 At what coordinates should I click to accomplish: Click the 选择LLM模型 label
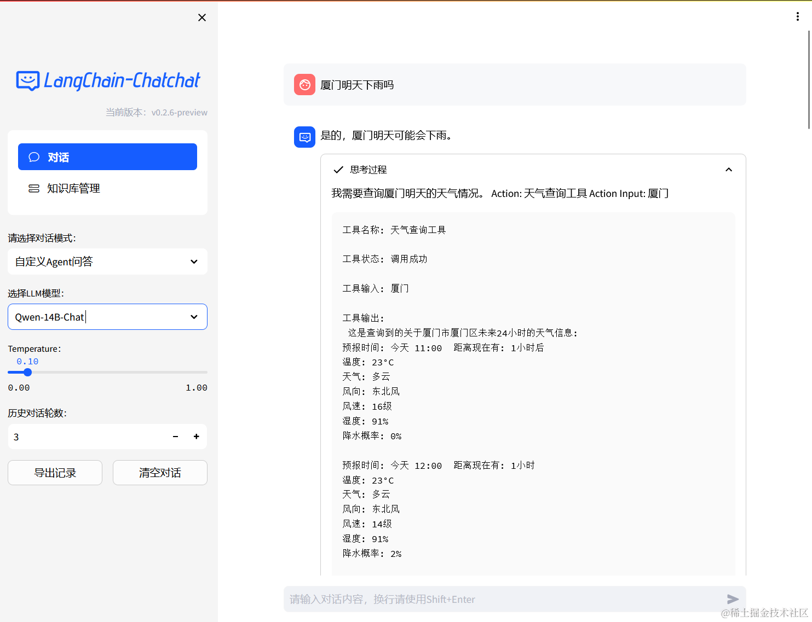[x=36, y=293]
